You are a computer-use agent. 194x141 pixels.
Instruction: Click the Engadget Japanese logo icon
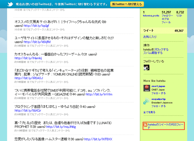147,101
